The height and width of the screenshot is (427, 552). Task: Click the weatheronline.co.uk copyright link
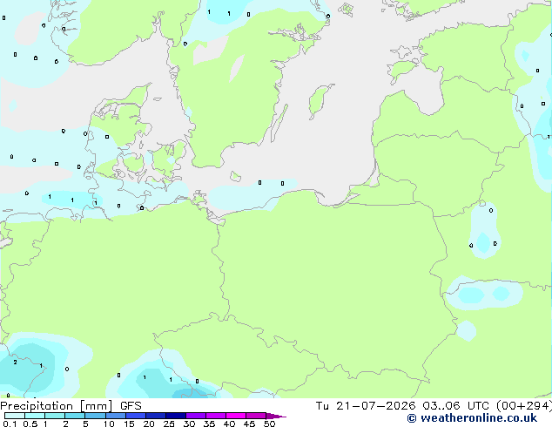tap(472, 418)
